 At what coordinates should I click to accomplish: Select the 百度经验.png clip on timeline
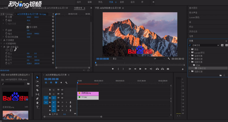tap(88, 93)
